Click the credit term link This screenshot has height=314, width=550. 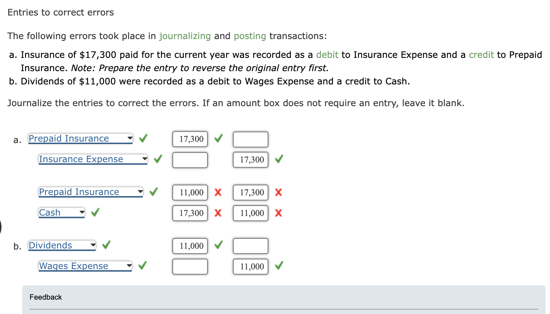tap(481, 55)
